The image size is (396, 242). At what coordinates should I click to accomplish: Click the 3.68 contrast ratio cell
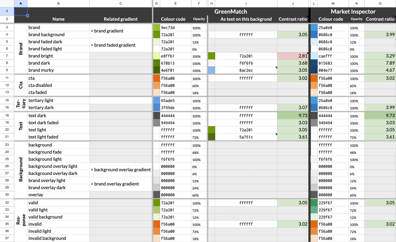point(293,63)
